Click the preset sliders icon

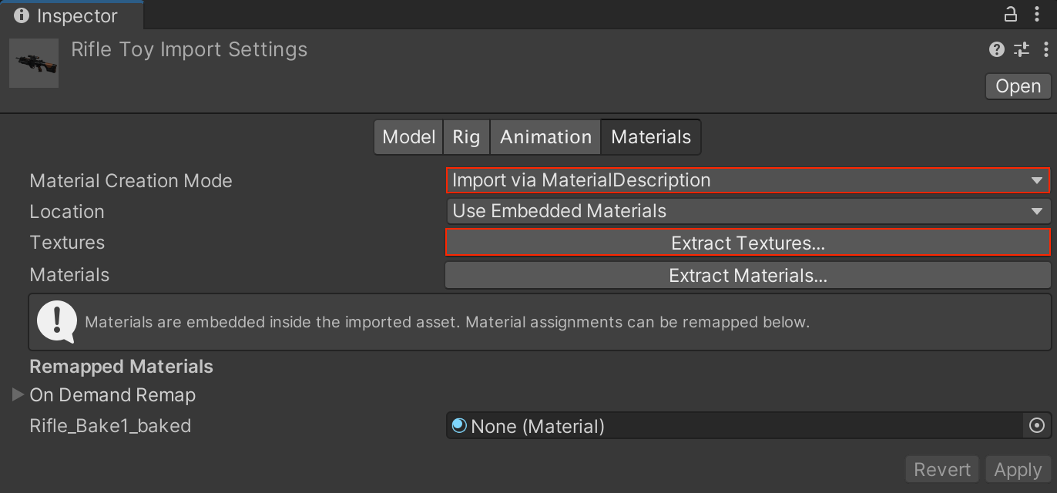(1022, 50)
